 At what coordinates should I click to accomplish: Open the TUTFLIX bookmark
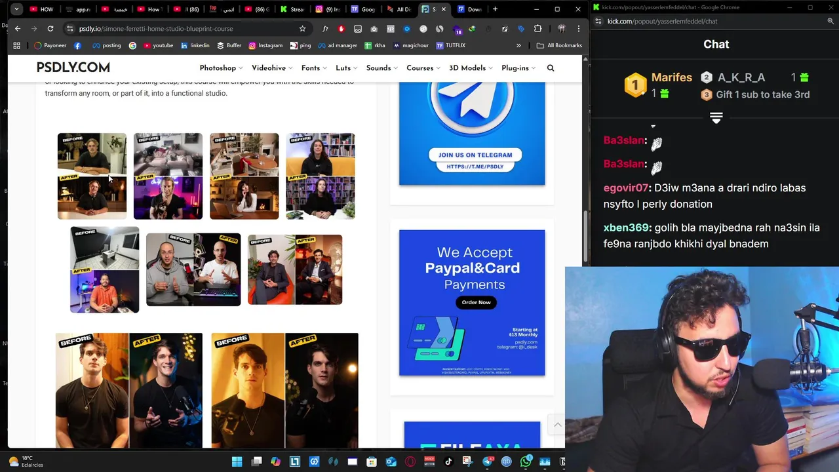coord(451,45)
